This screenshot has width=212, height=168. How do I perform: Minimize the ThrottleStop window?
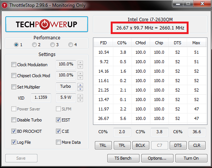[x=178, y=4]
